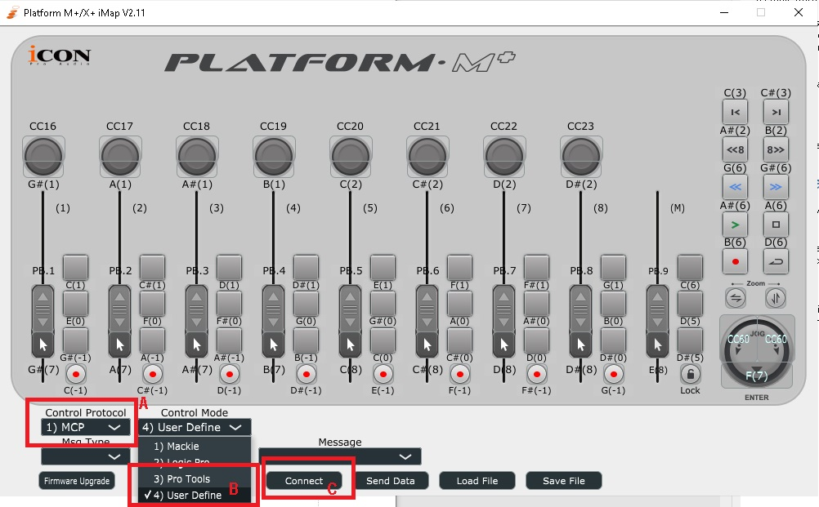Toggle channel 4 record arm D#(-1)
Screen dimensions: 819x507
pos(306,374)
